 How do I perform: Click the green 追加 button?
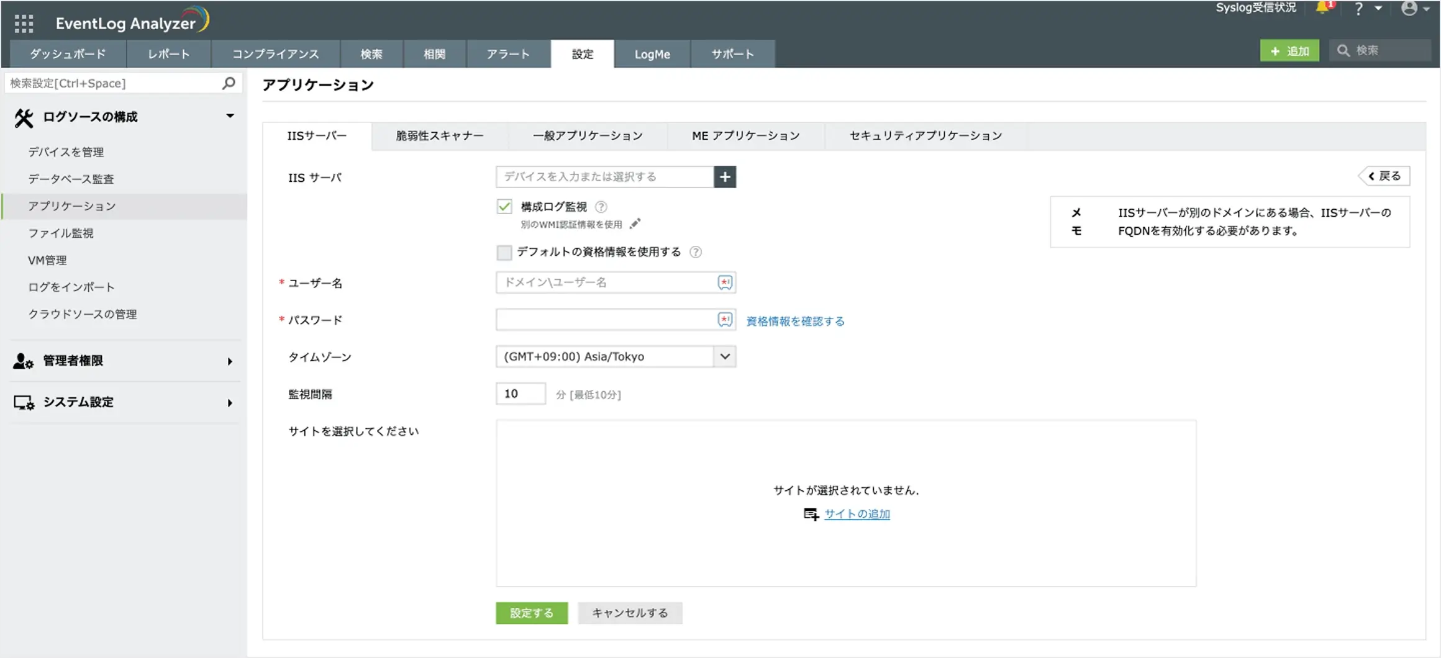tap(1289, 51)
